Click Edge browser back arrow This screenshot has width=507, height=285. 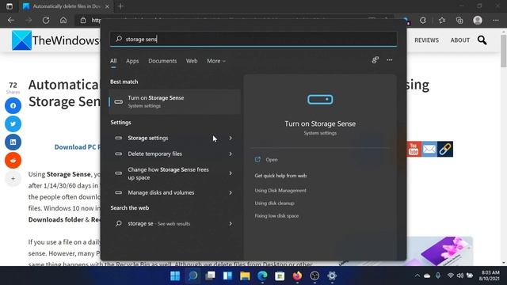[11, 20]
